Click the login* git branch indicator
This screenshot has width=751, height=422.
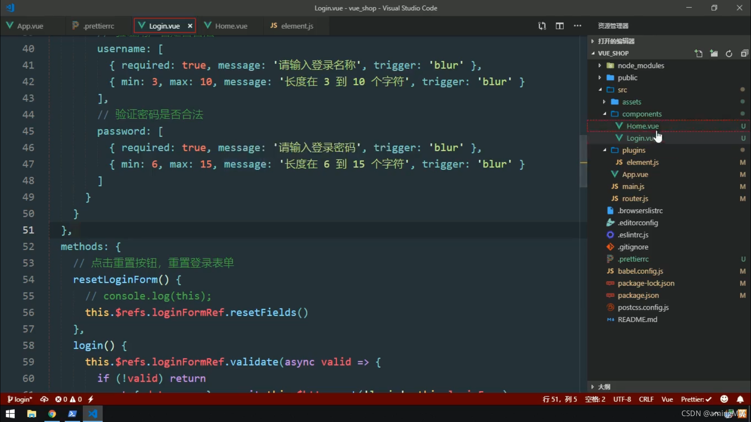click(x=20, y=399)
